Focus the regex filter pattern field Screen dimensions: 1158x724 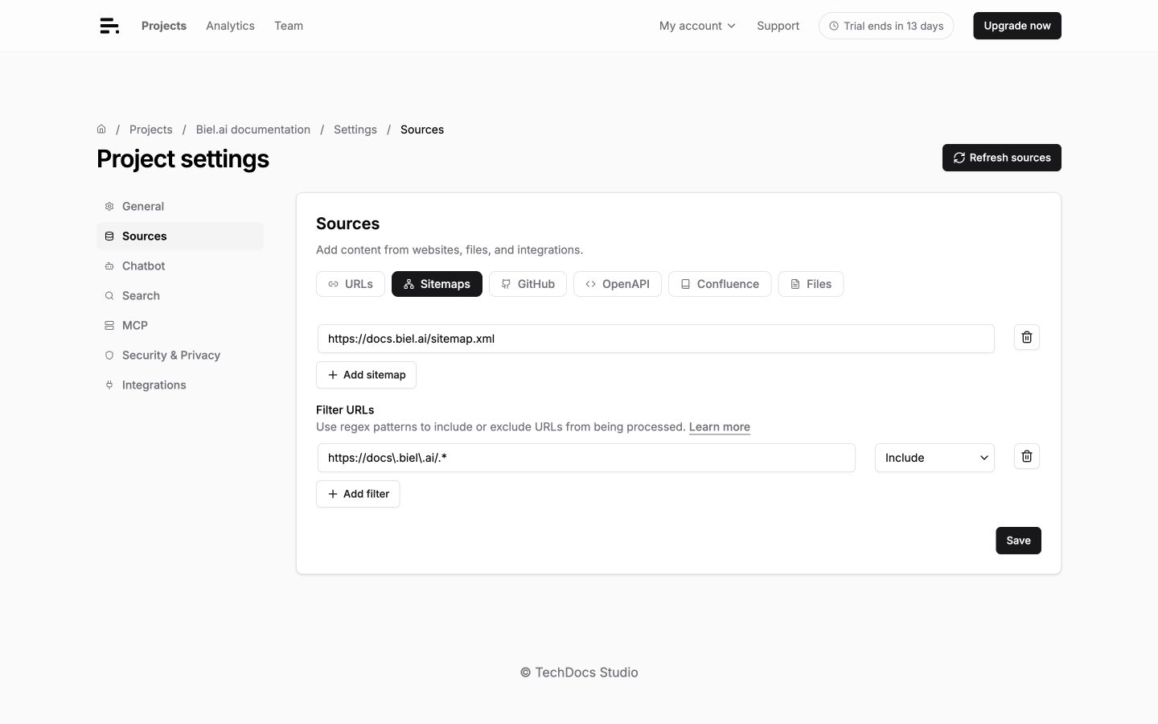point(586,458)
